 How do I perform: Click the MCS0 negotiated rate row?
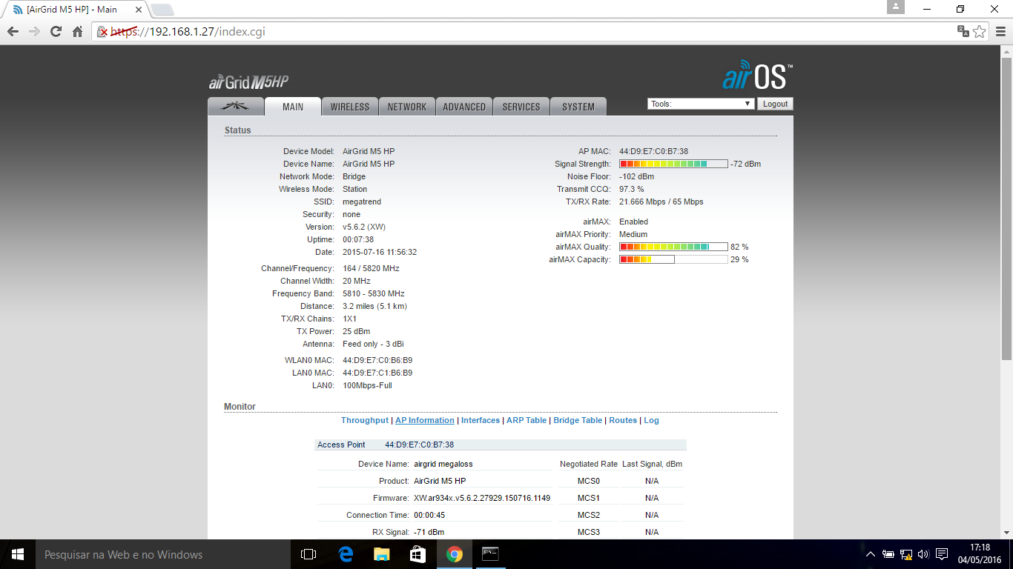(x=621, y=481)
